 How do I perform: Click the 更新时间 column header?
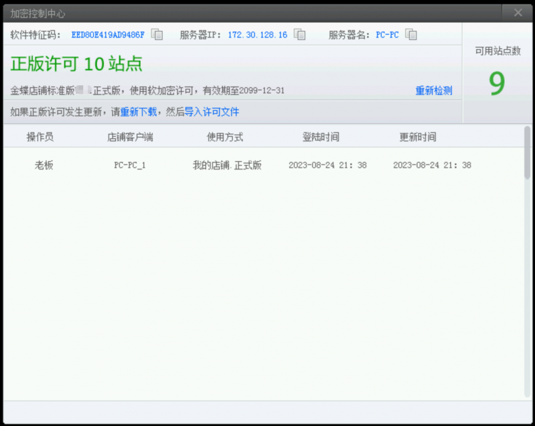(418, 137)
